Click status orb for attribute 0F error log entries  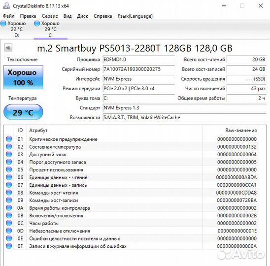[x=9, y=246]
